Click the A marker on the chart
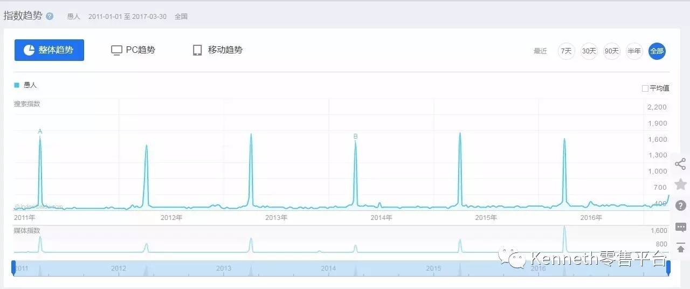 (40, 131)
